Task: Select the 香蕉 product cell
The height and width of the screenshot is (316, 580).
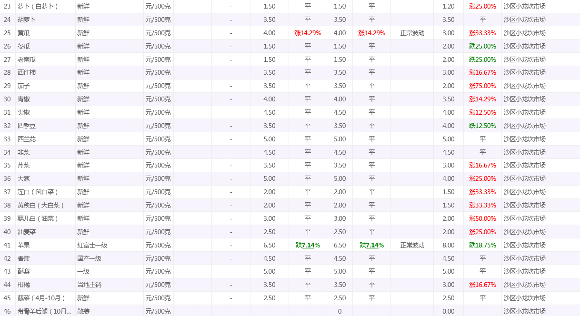Action: [x=24, y=258]
